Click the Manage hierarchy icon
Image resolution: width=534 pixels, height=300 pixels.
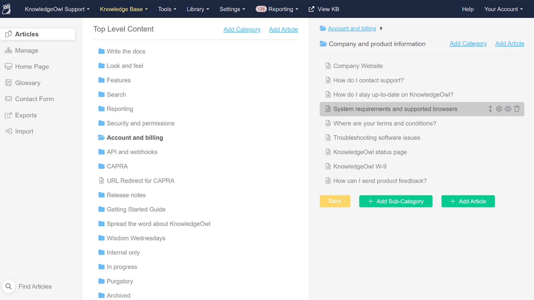point(9,50)
